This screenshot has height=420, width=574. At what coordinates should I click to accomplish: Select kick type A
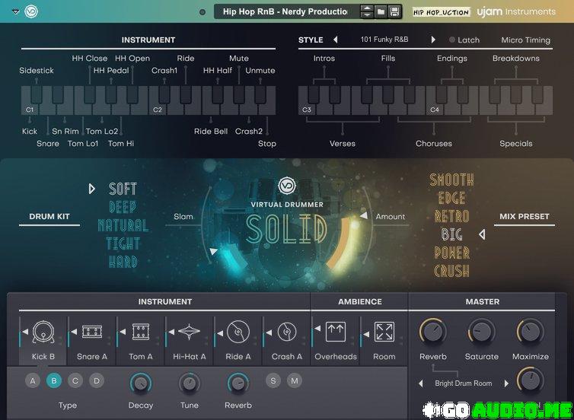click(x=33, y=381)
